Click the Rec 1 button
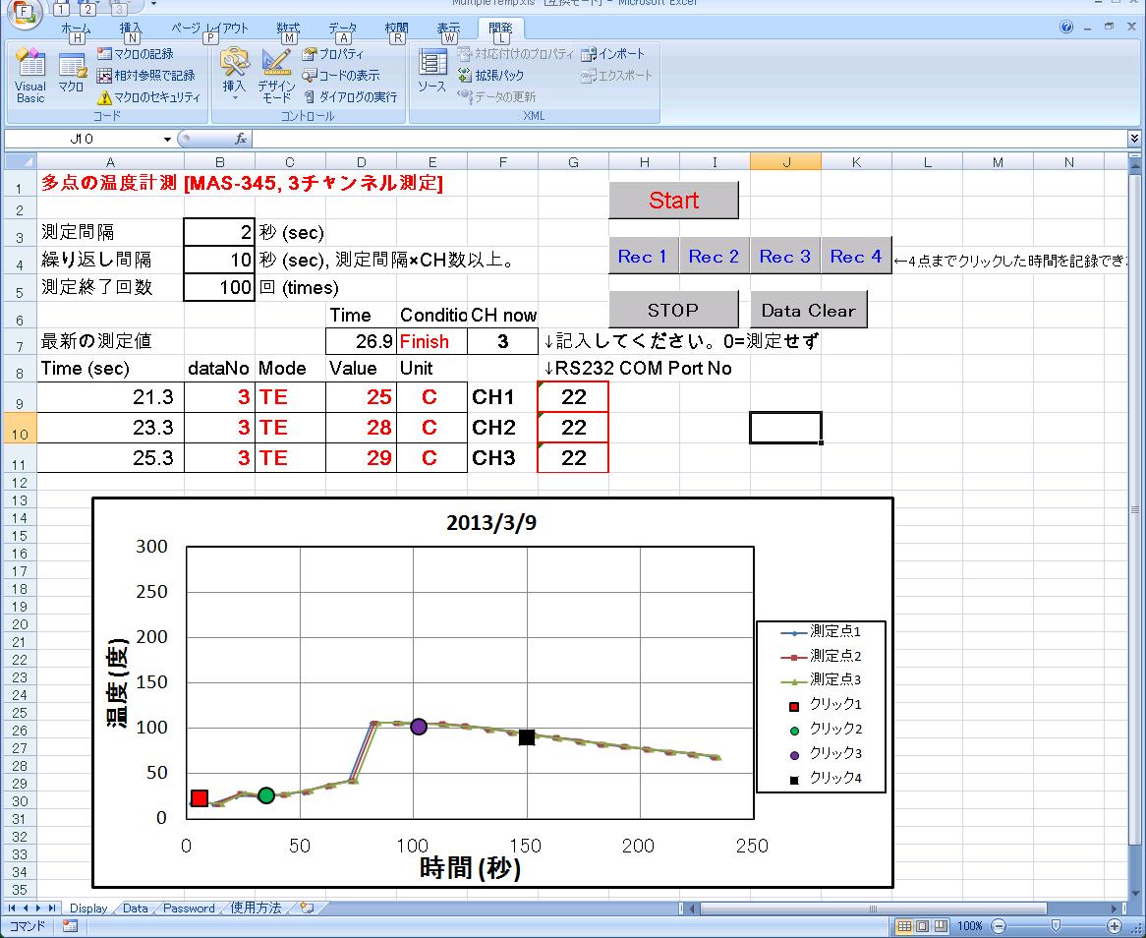 click(x=643, y=256)
